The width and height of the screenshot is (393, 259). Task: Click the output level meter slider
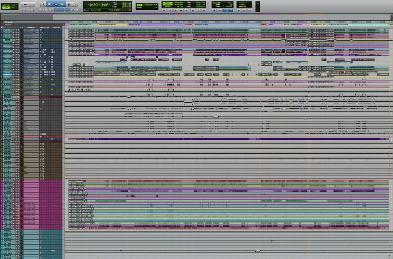point(257,6)
